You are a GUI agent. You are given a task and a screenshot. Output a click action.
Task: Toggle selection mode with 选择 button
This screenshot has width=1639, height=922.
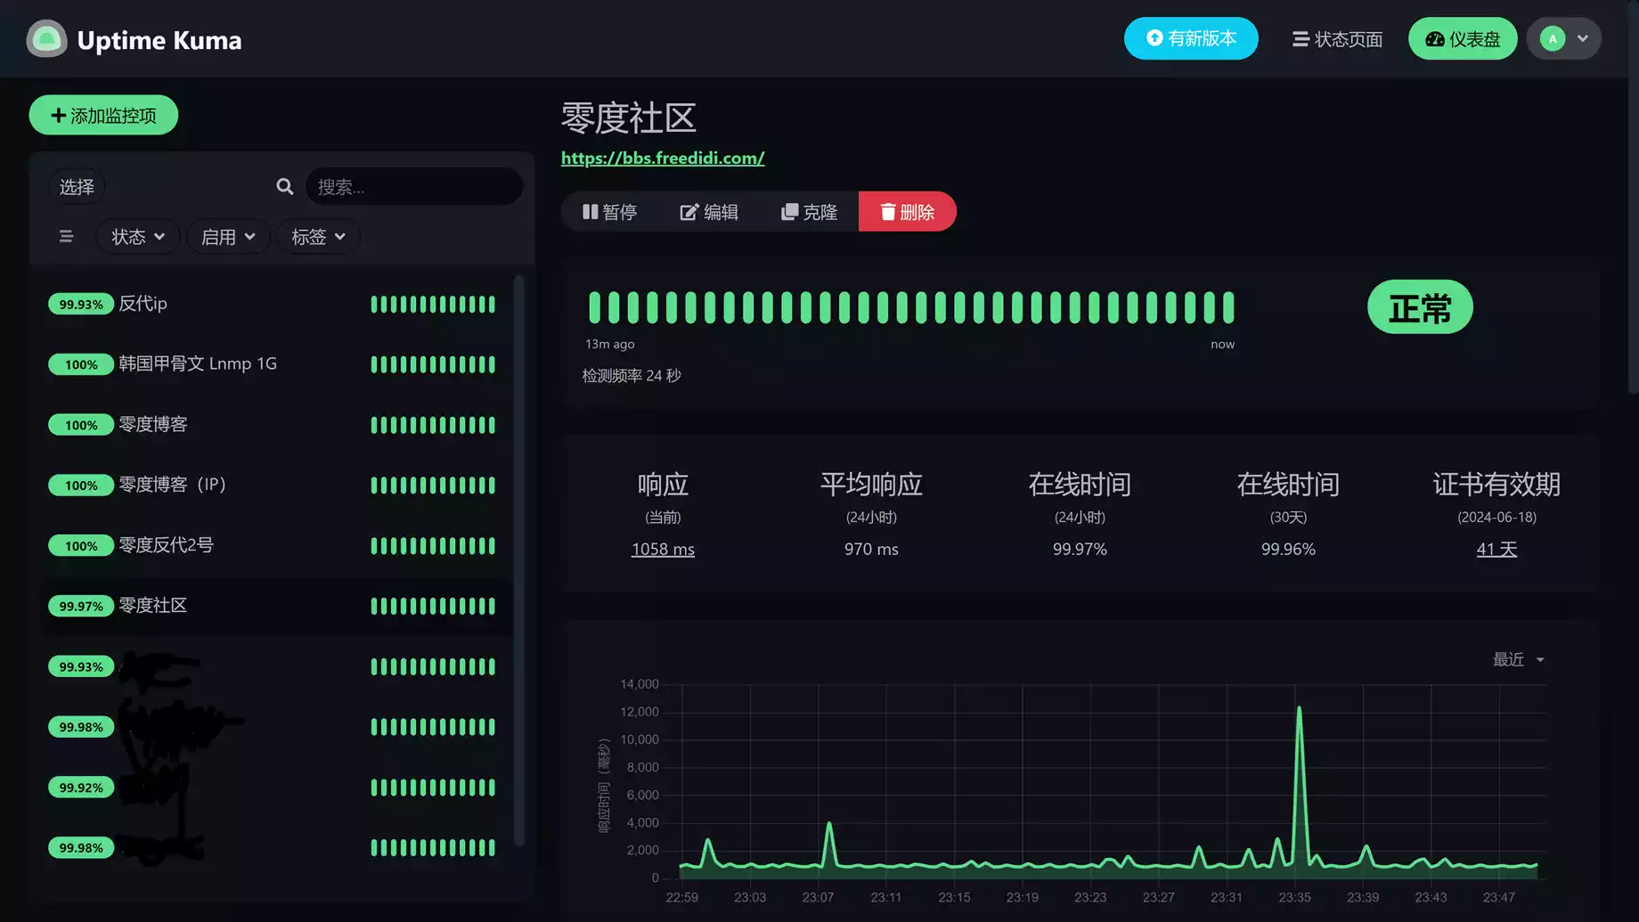tap(77, 187)
